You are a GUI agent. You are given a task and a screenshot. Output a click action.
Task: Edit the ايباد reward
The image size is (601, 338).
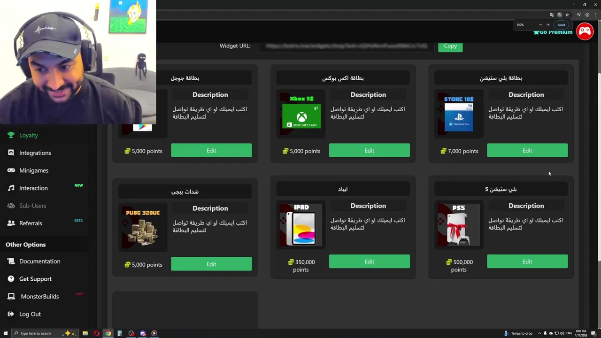tap(369, 261)
